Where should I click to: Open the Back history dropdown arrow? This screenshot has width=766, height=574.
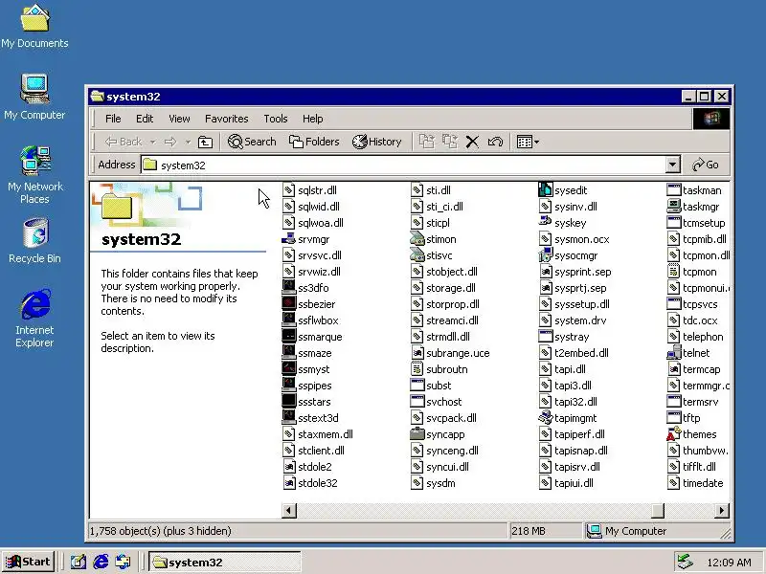point(153,142)
